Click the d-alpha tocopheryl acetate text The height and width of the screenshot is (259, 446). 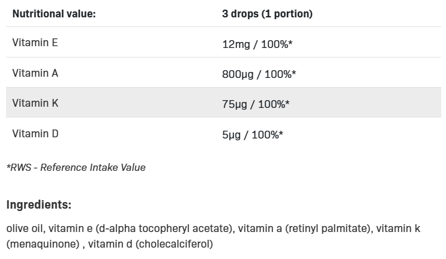point(164,228)
